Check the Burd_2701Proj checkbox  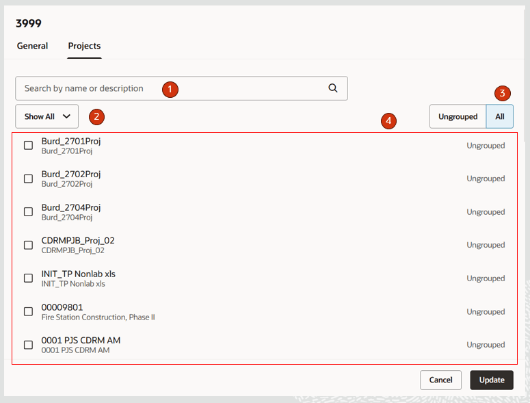click(29, 145)
